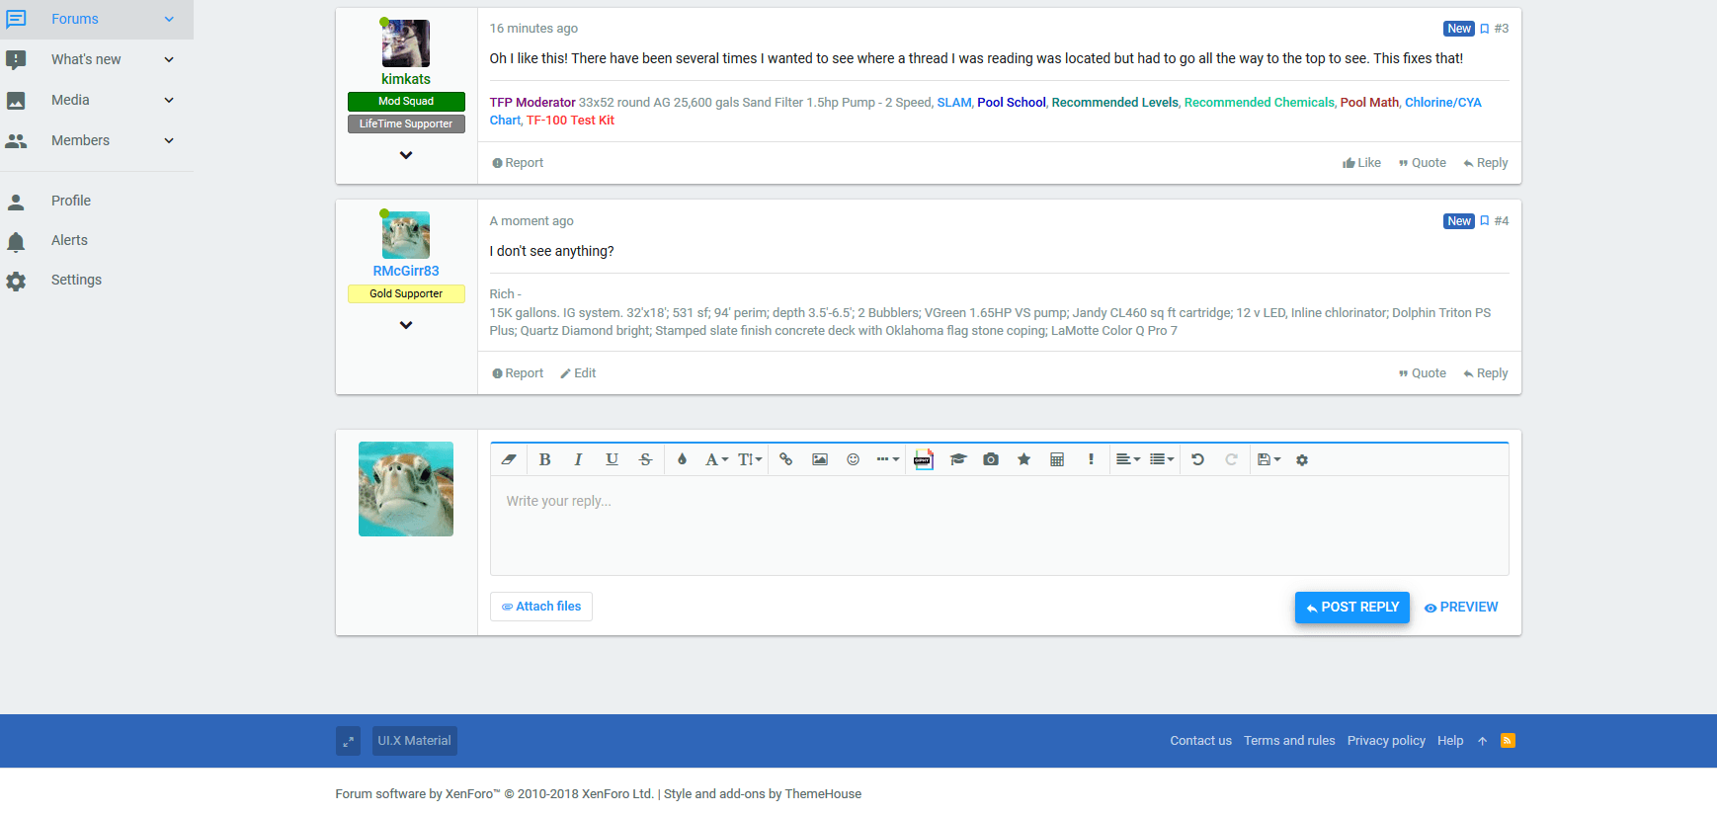The image size is (1717, 816).
Task: Toggle underline formatting in editor
Action: click(612, 459)
